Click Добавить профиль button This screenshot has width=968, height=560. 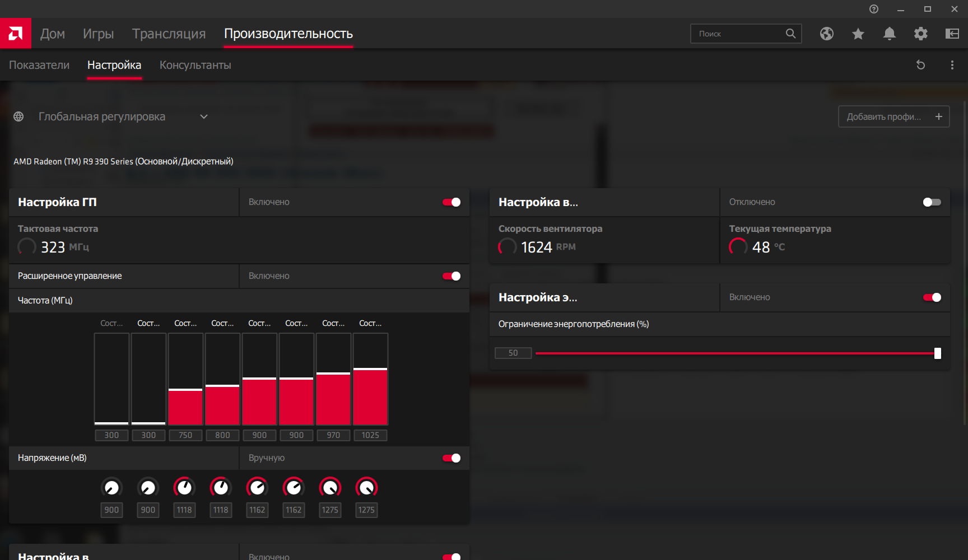894,116
